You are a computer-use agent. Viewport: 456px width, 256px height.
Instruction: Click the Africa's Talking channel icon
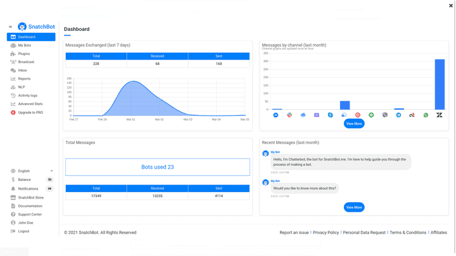(412, 115)
